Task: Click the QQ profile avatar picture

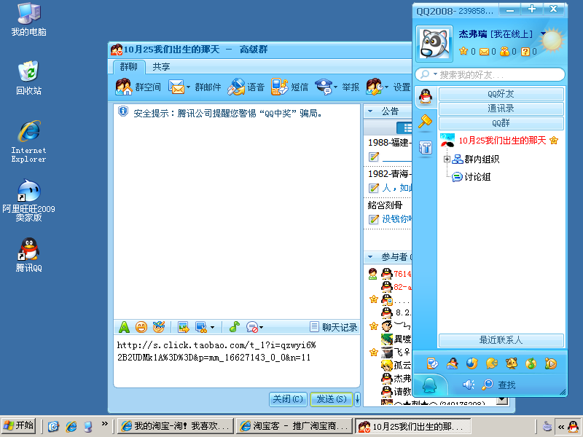Action: pos(434,44)
